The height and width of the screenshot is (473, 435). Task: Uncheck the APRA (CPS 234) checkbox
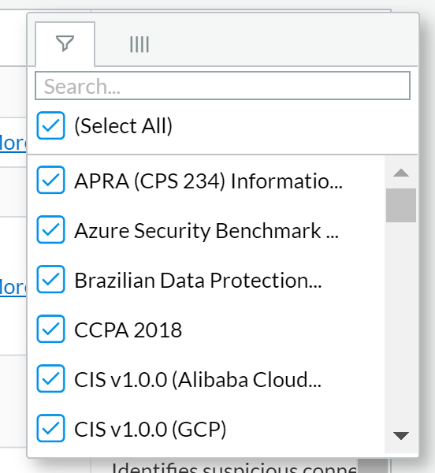pos(50,180)
